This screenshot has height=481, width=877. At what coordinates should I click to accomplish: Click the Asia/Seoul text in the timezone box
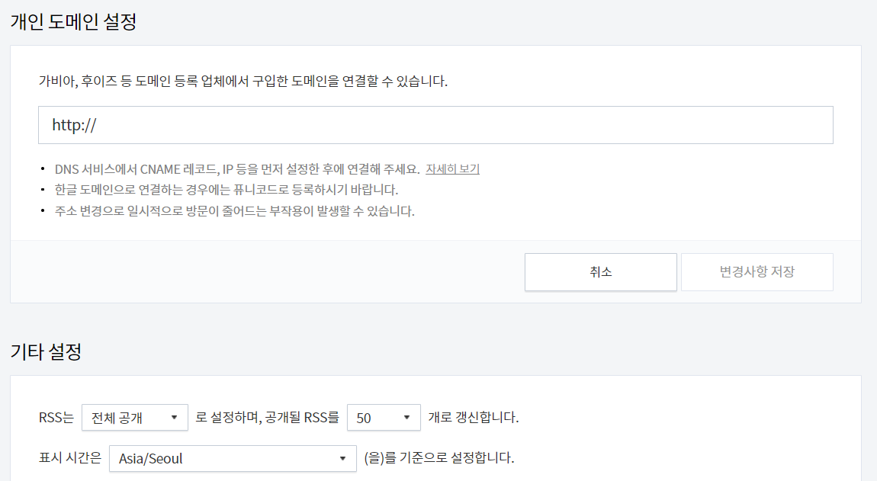[150, 458]
